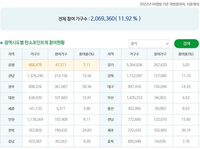Click the 145,094 participating households value
The image size is (200, 149).
[160, 87]
